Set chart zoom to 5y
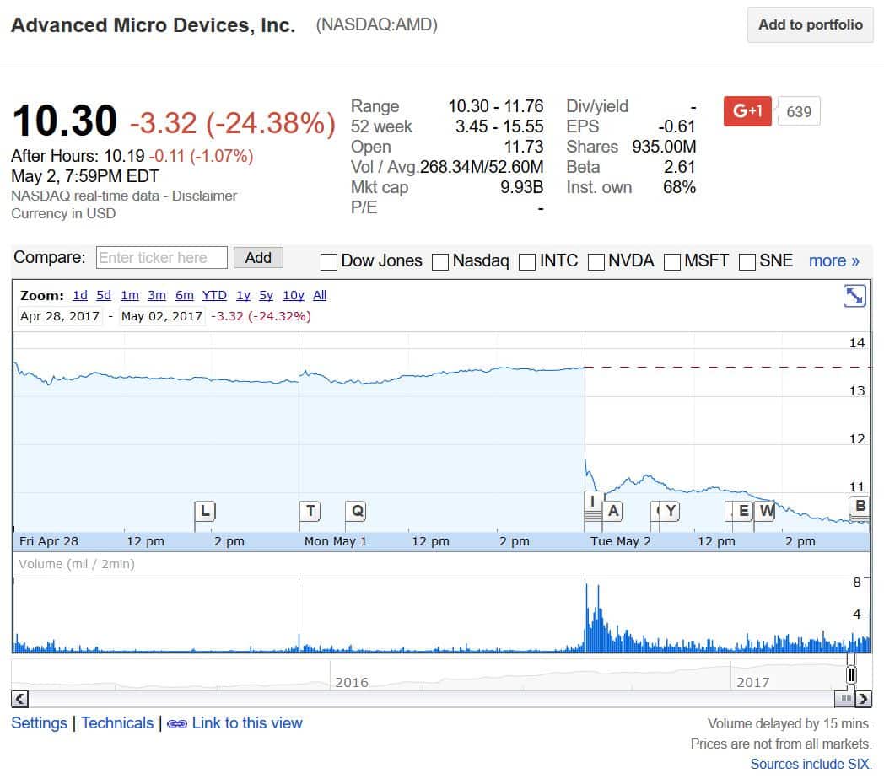The height and width of the screenshot is (784, 884). (x=266, y=295)
